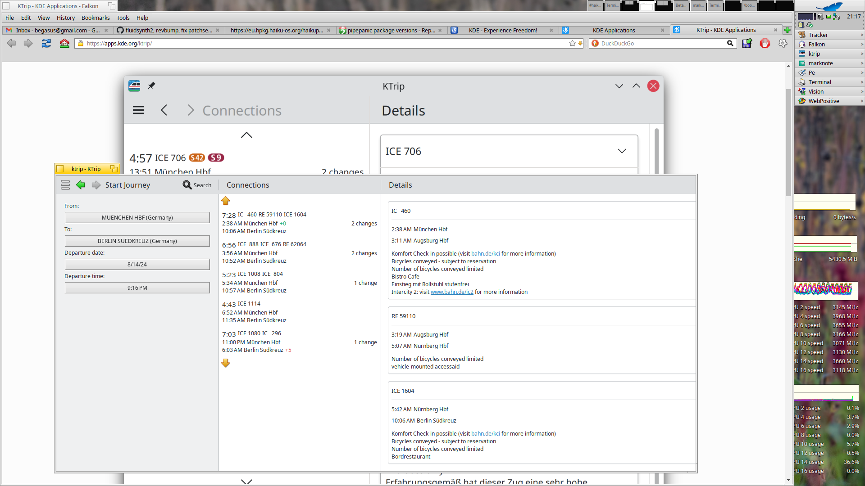This screenshot has width=865, height=486.
Task: Click the DuckDuckGo search magnifier icon
Action: pyautogui.click(x=730, y=43)
